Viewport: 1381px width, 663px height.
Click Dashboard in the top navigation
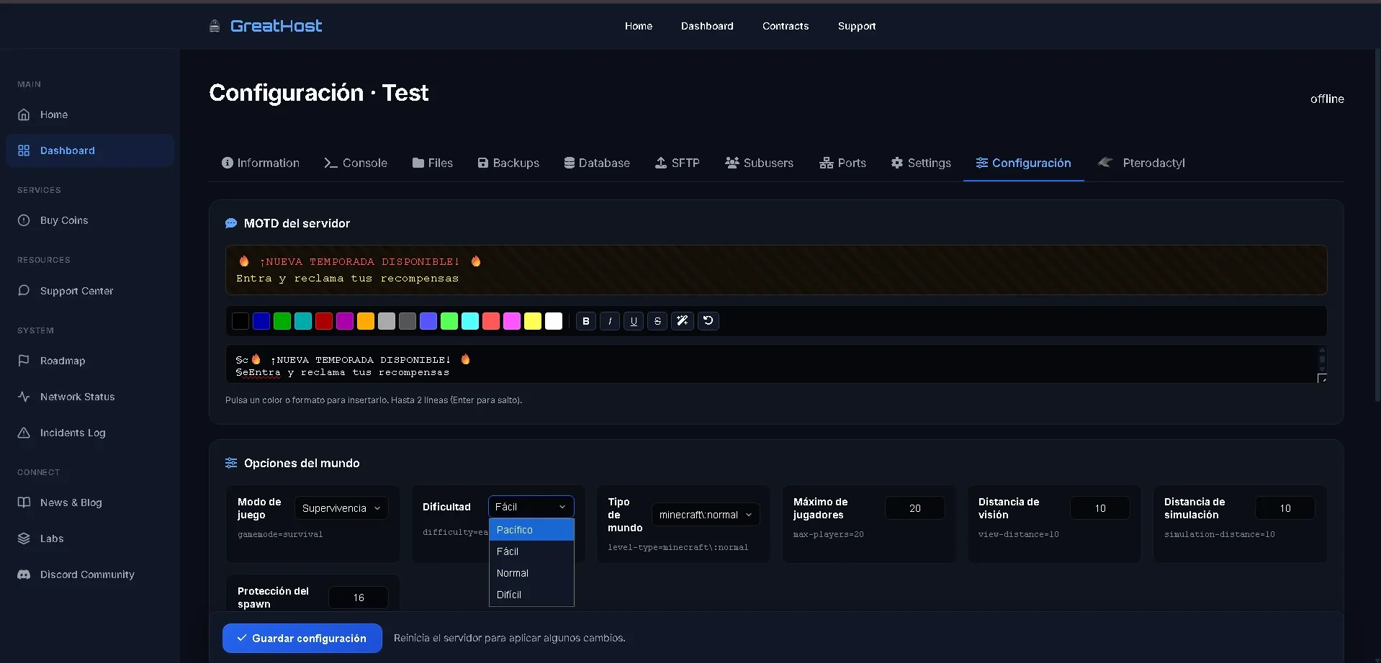[707, 26]
